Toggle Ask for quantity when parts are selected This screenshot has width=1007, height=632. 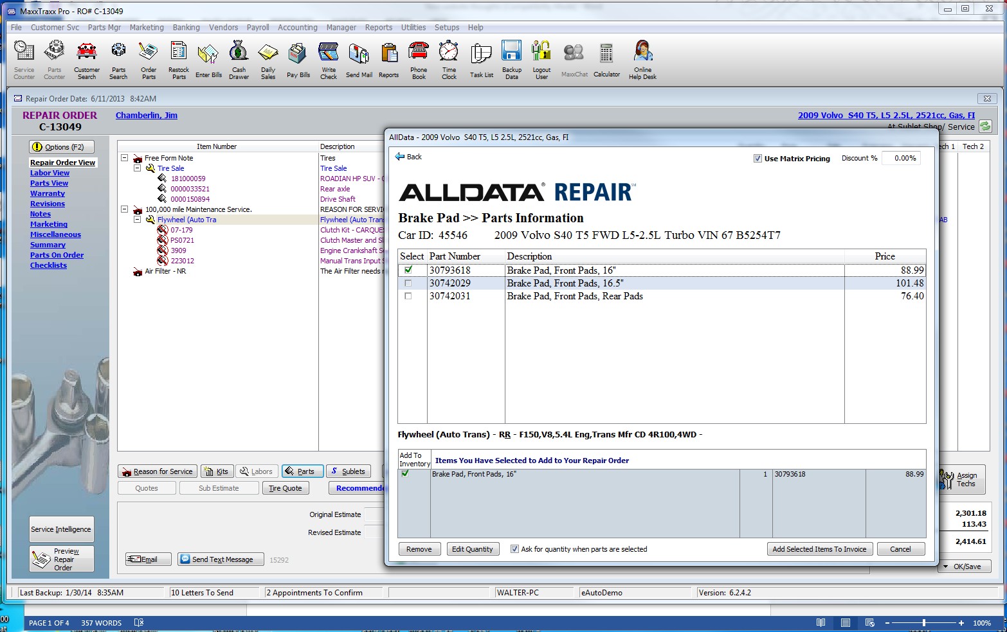514,549
